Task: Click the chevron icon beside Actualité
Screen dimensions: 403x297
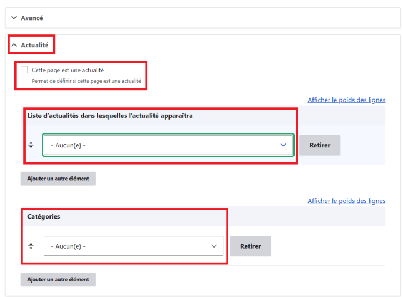Action: [14, 44]
